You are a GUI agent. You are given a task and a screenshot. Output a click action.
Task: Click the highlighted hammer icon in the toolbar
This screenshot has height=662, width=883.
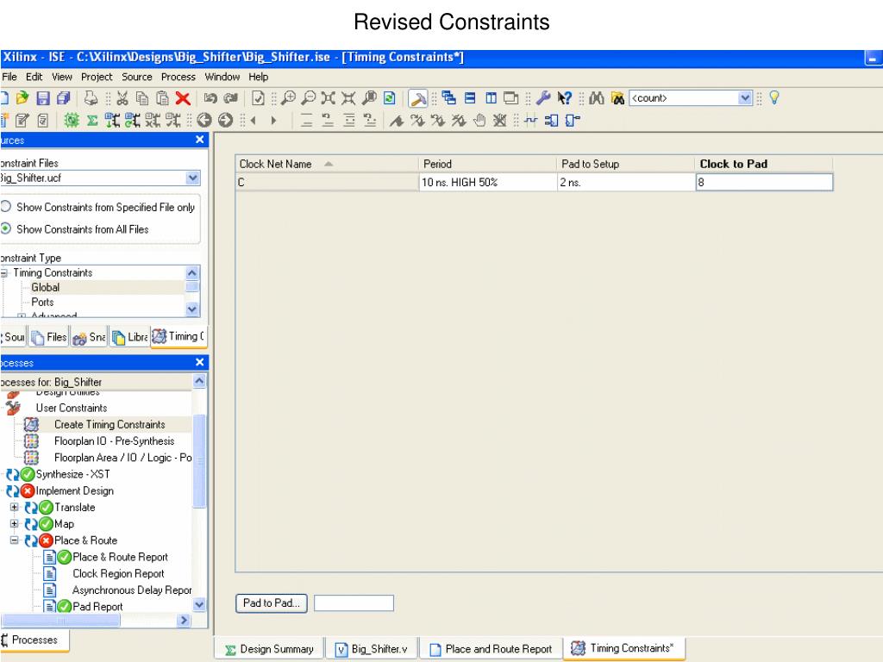418,98
